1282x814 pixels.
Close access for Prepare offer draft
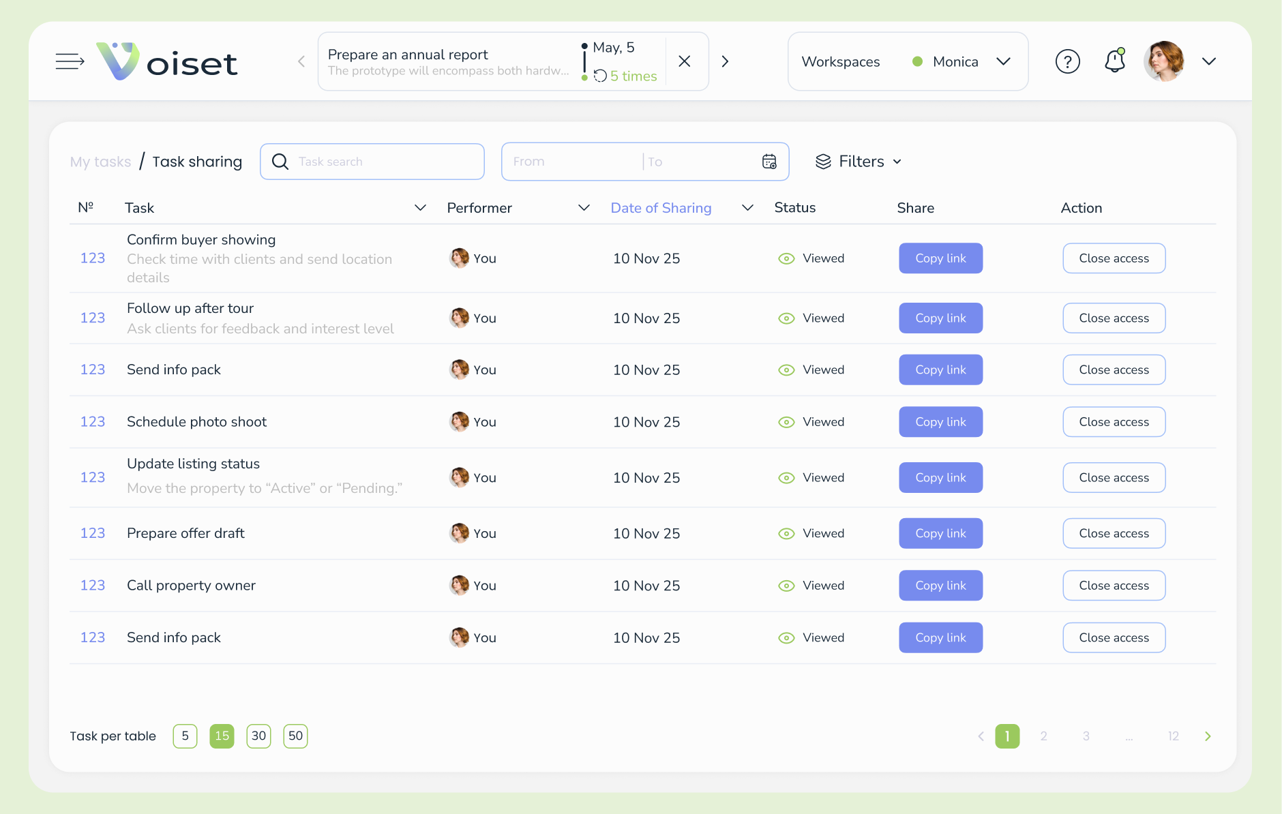tap(1114, 533)
